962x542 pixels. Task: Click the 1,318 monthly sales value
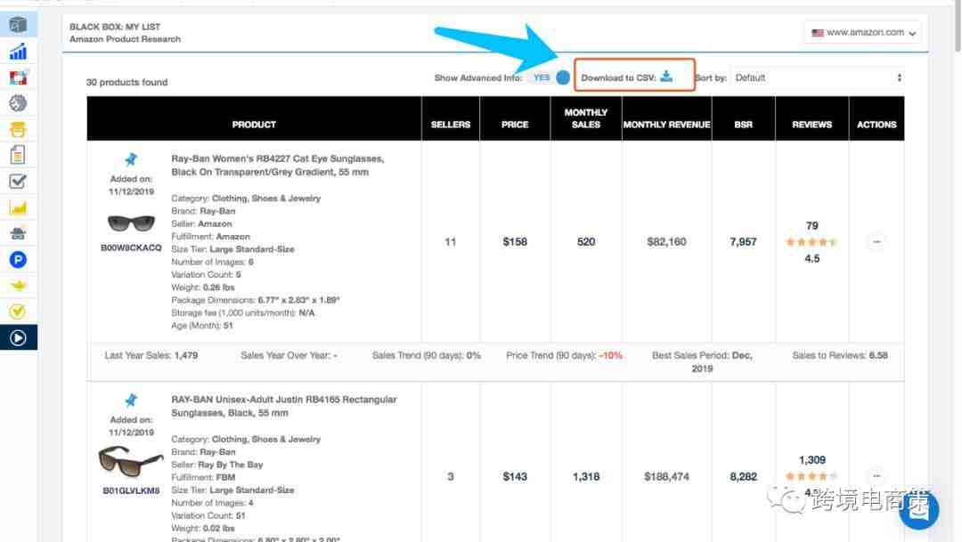tap(586, 476)
